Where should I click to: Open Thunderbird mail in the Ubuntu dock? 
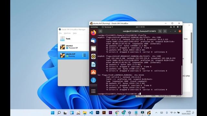click(x=93, y=41)
